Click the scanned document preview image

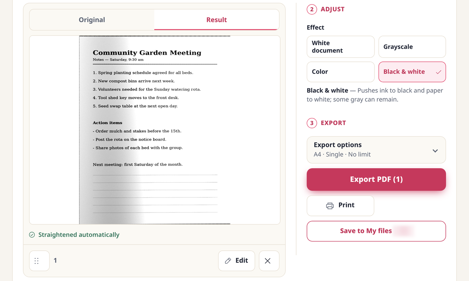tap(155, 130)
